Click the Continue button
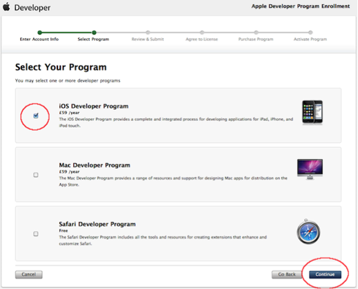Viewport: 358px width, 289px height. click(325, 274)
